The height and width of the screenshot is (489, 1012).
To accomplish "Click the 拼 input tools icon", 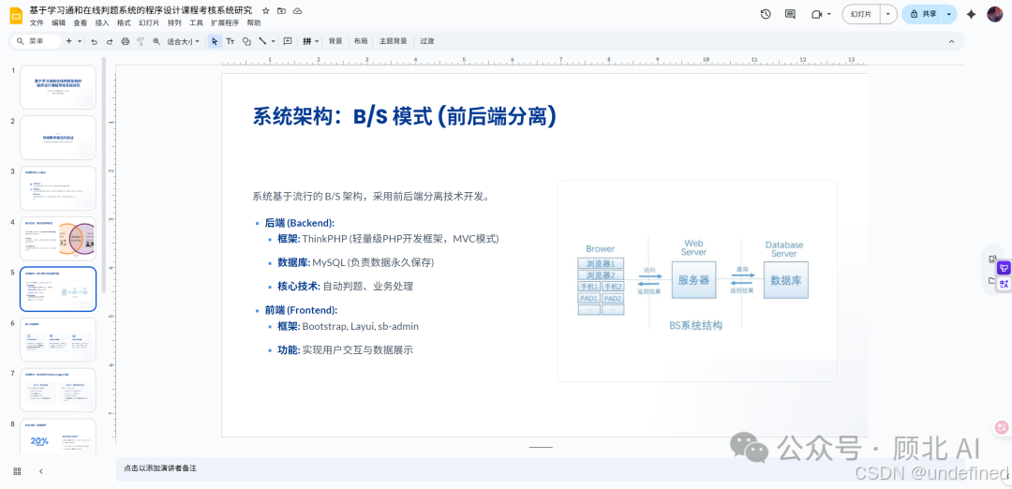I will click(x=308, y=41).
